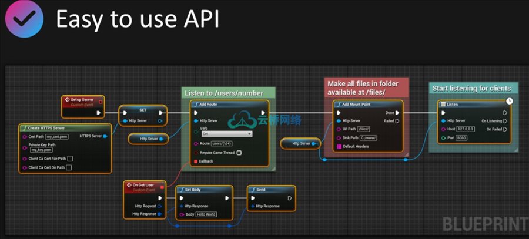Click the Default Headers map pin
This screenshot has height=239, width=529.
tap(339, 146)
